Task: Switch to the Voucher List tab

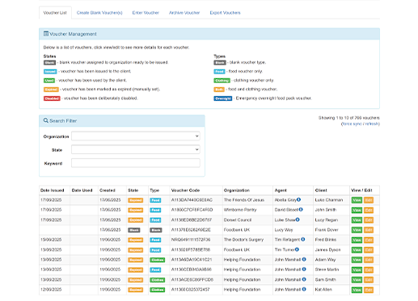Action: tap(55, 13)
